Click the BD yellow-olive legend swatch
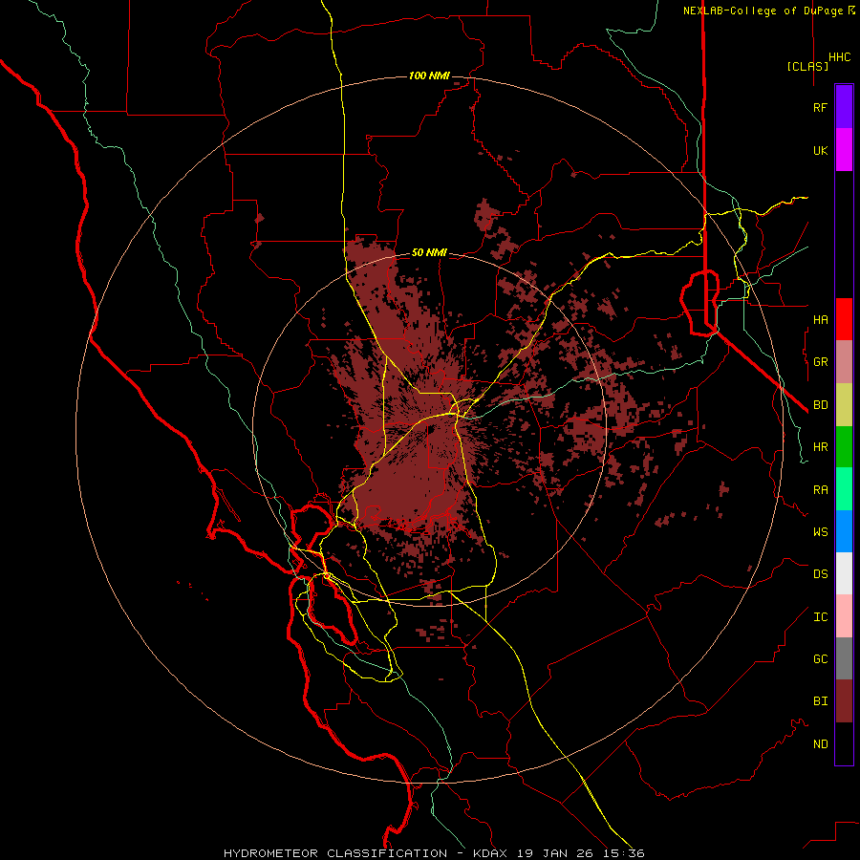Image resolution: width=860 pixels, height=860 pixels. pos(844,404)
